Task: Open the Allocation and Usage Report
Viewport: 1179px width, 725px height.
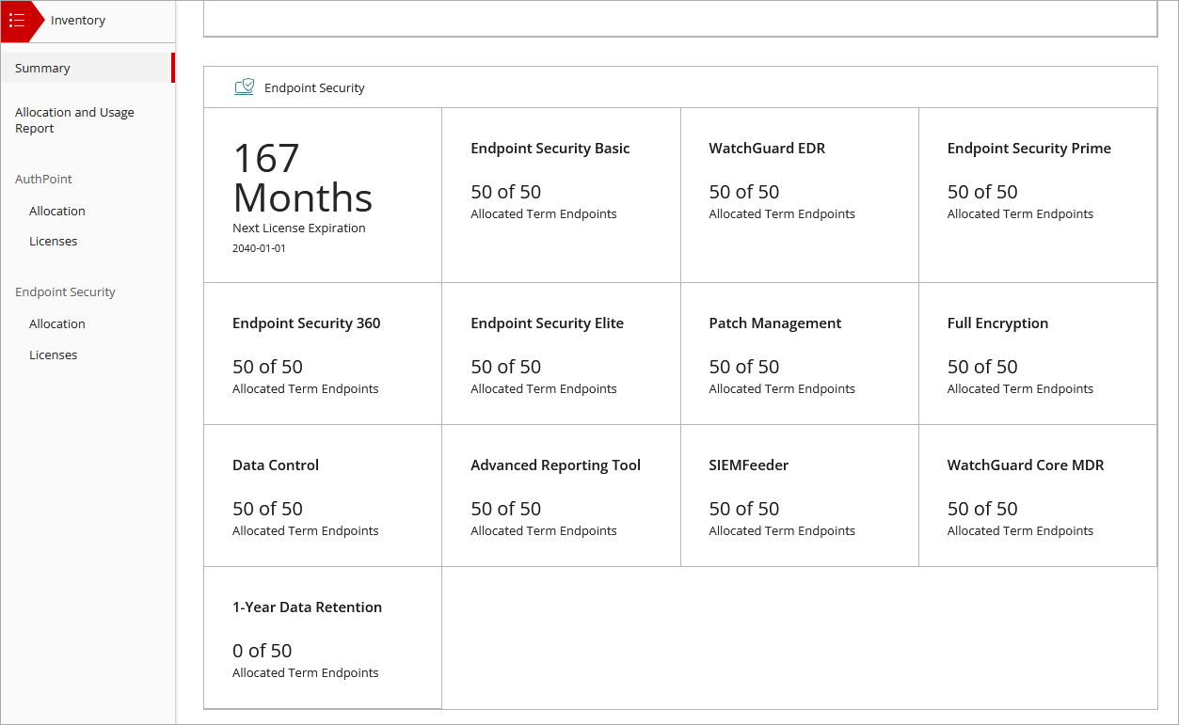Action: click(x=74, y=119)
